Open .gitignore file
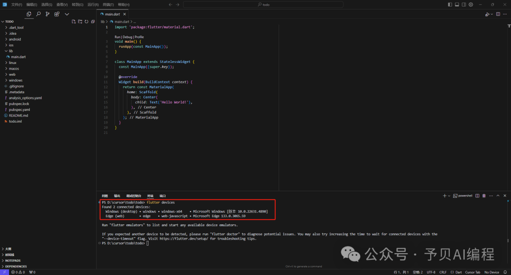 (x=16, y=86)
